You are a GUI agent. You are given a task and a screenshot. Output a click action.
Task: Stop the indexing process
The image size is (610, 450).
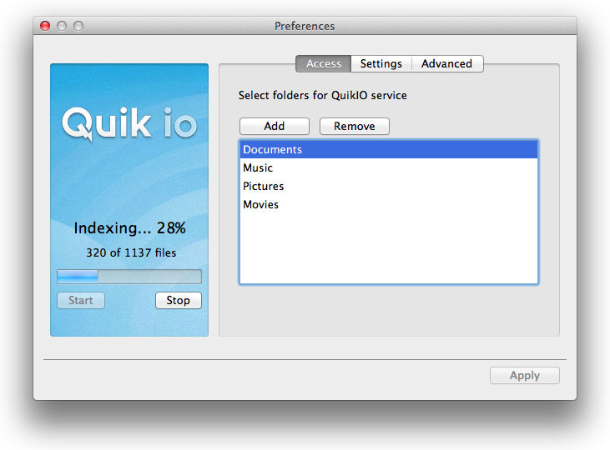179,300
